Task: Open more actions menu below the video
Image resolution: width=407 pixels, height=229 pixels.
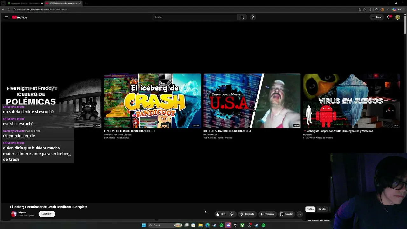Action: click(x=300, y=214)
